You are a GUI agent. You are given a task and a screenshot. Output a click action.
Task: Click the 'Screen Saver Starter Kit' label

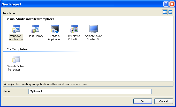point(93,38)
